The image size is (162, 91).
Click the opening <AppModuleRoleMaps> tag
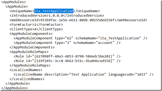29,52
